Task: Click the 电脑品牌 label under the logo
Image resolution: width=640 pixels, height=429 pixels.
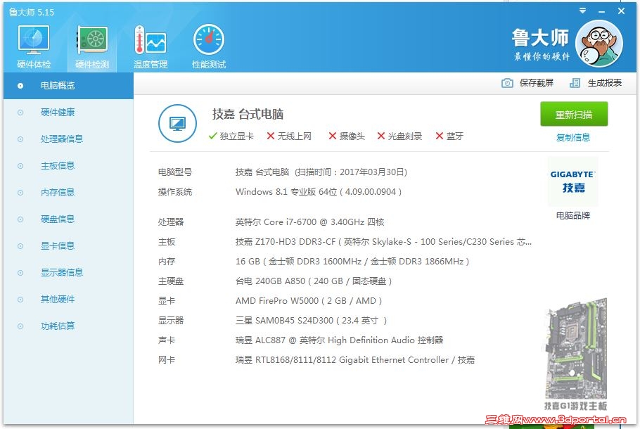Action: tap(573, 215)
